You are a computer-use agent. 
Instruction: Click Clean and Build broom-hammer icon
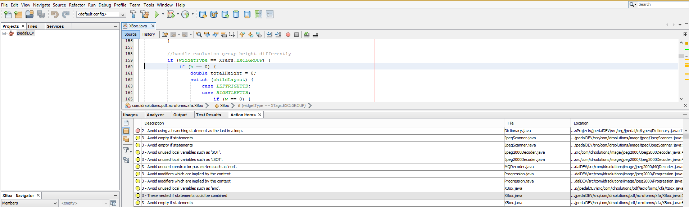[145, 14]
